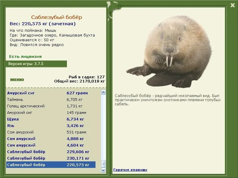238x178 pixels.
Task: Select the Сом амурский 531 грамм row
Action: click(x=51, y=132)
